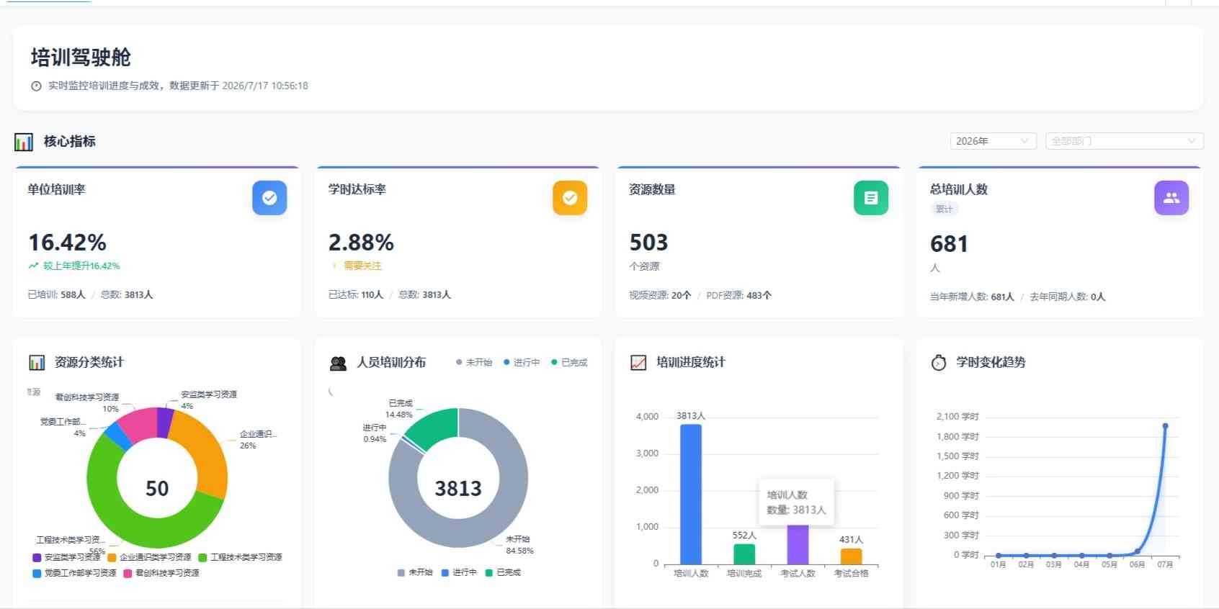Click the green document icon on 资源数量 card
Screen dimensions: 1219x609
click(x=871, y=198)
